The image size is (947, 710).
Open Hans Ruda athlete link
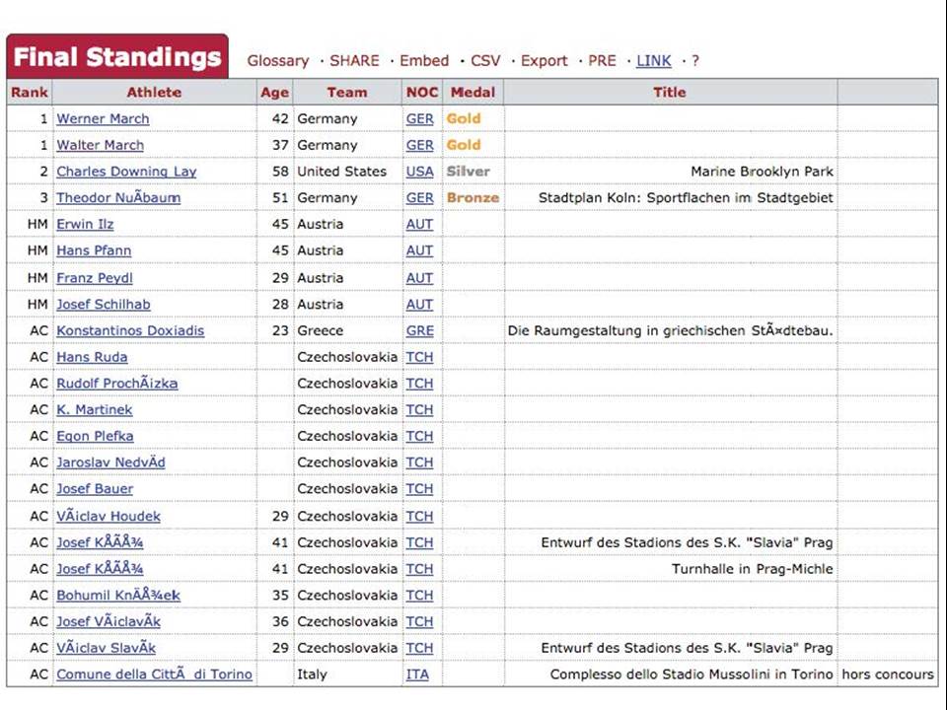(92, 357)
